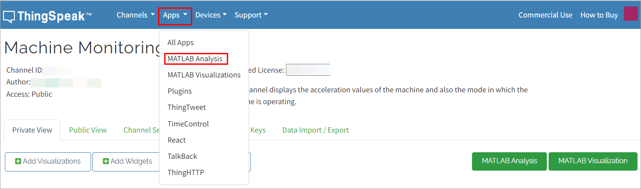Click the user avatar square
641x189 pixels.
[x=630, y=14]
